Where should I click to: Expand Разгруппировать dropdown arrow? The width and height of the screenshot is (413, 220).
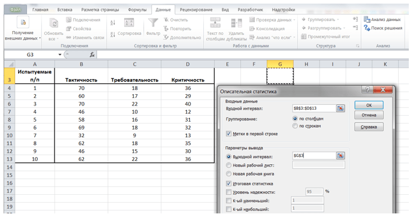[344, 28]
